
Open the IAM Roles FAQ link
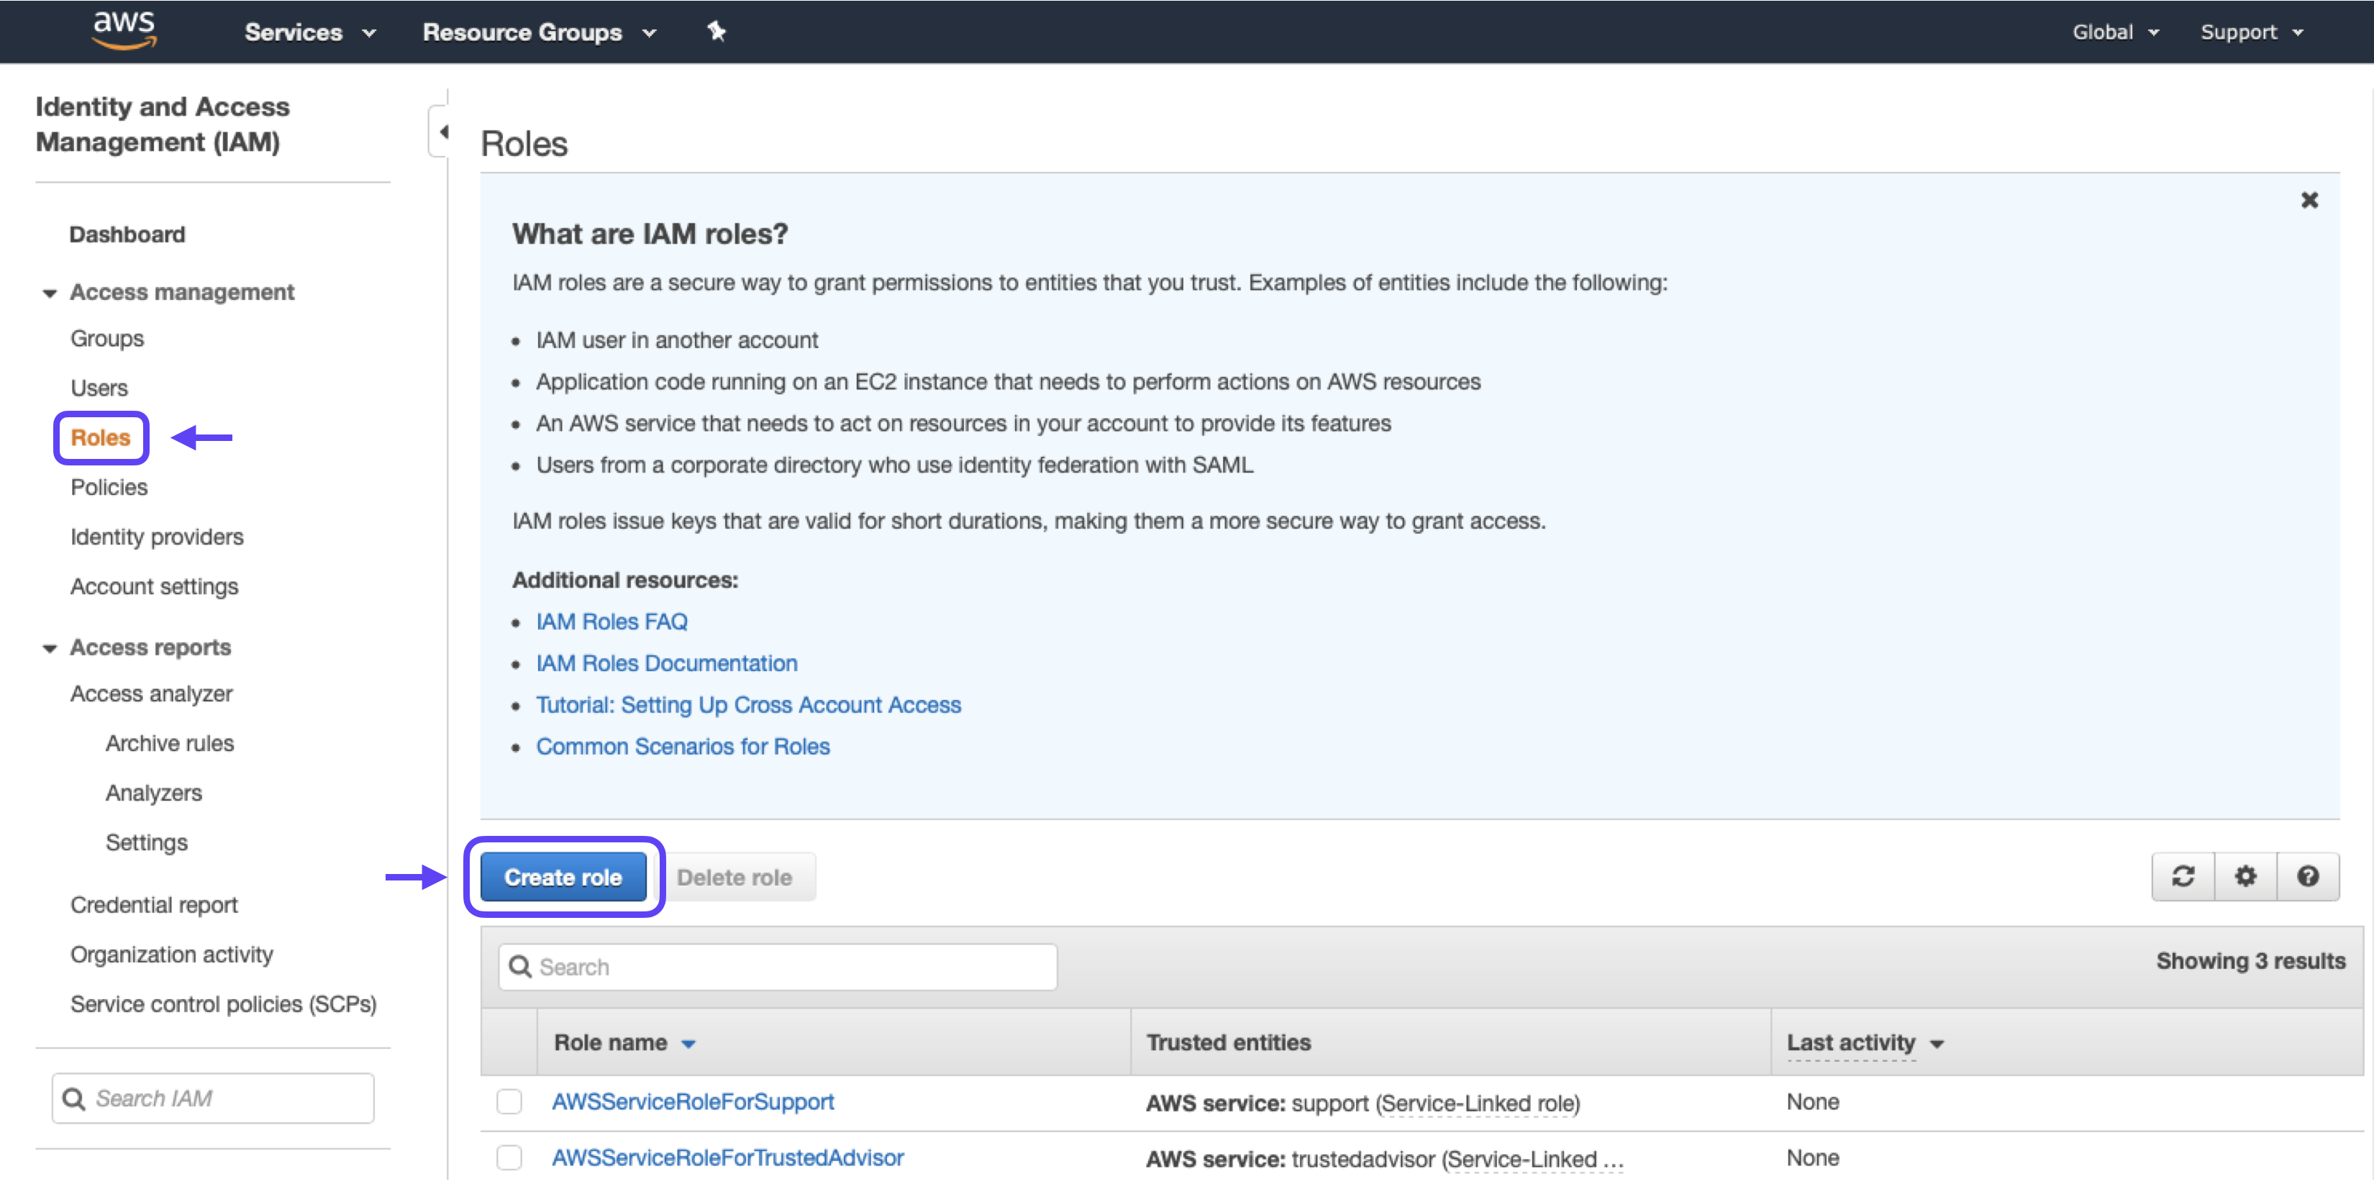click(611, 622)
